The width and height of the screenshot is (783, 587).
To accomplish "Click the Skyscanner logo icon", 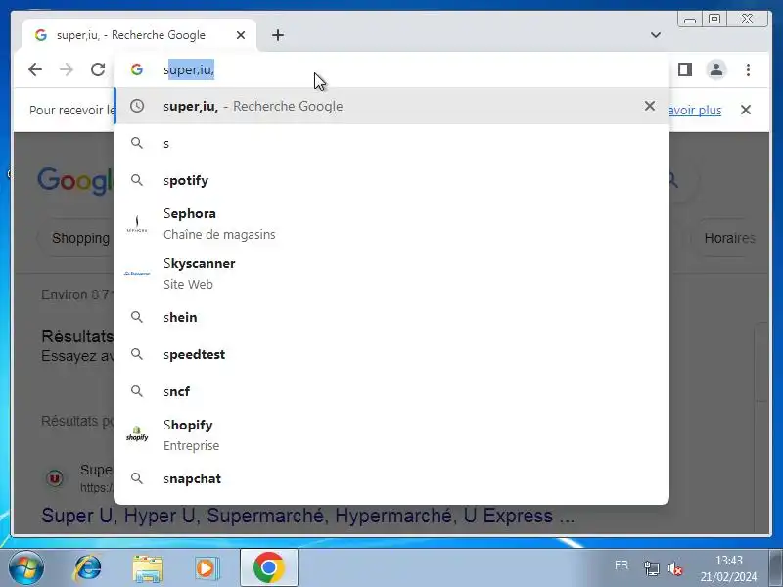I will [x=137, y=274].
